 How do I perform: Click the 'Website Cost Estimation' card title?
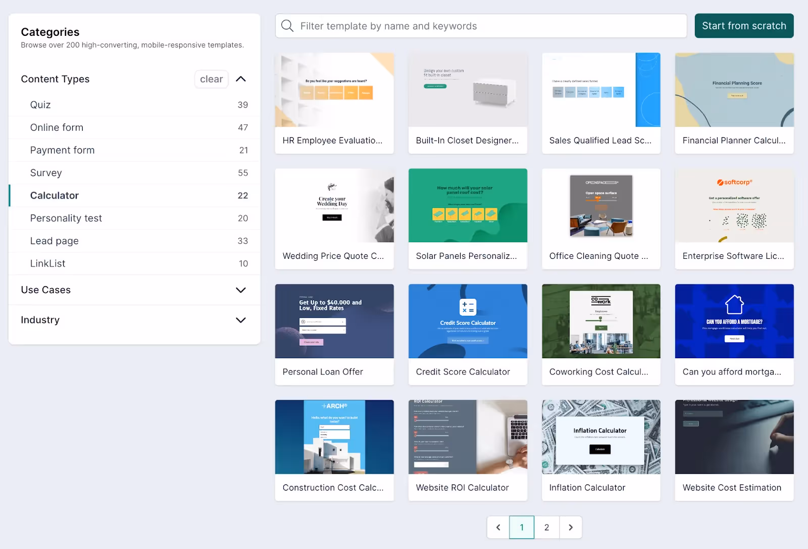pyautogui.click(x=732, y=488)
